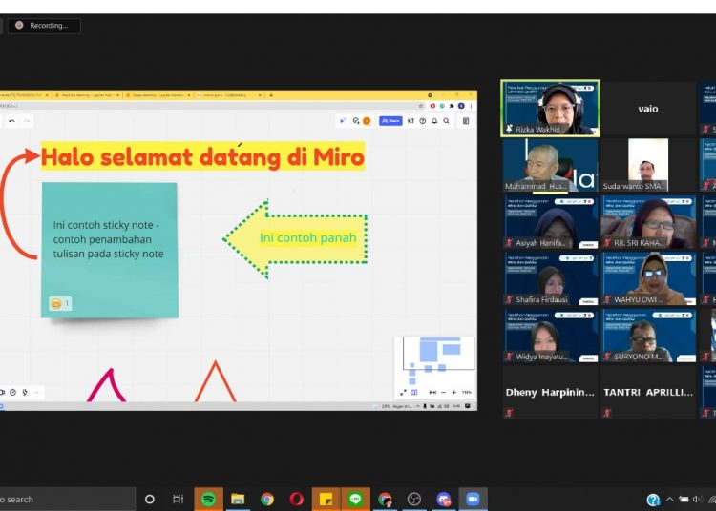
Task: Click the Miro search magnifier icon
Action: 447,121
